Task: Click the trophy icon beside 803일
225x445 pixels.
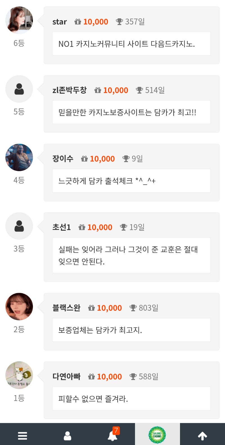Action: pyautogui.click(x=133, y=308)
